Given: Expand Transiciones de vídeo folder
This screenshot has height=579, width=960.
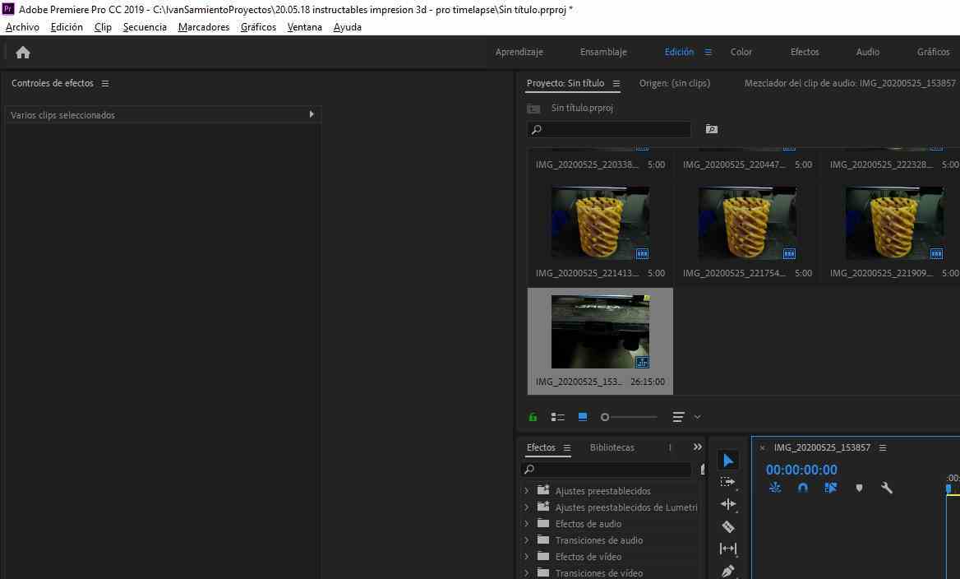Looking at the screenshot, I should point(526,573).
